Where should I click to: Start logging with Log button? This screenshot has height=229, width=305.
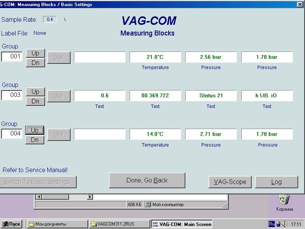tap(276, 182)
